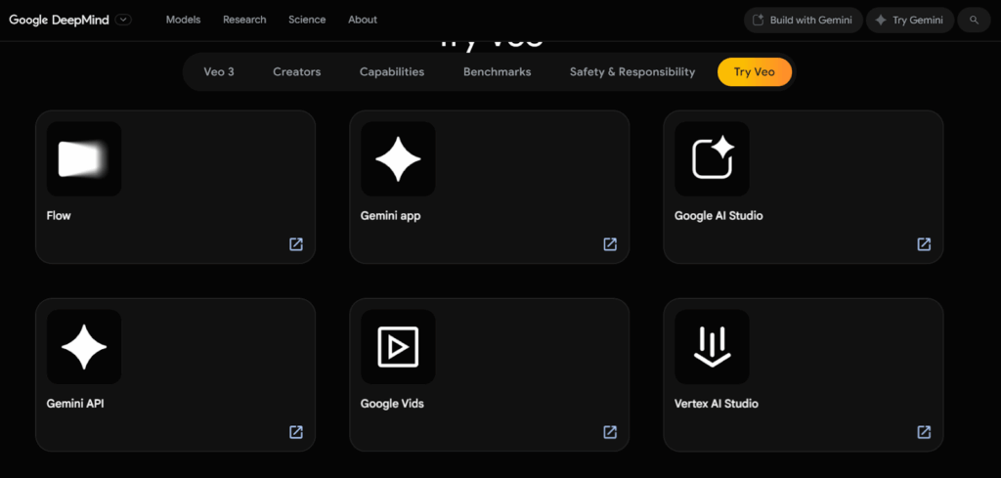
Task: Click the Google Vids play icon
Action: pyautogui.click(x=398, y=347)
